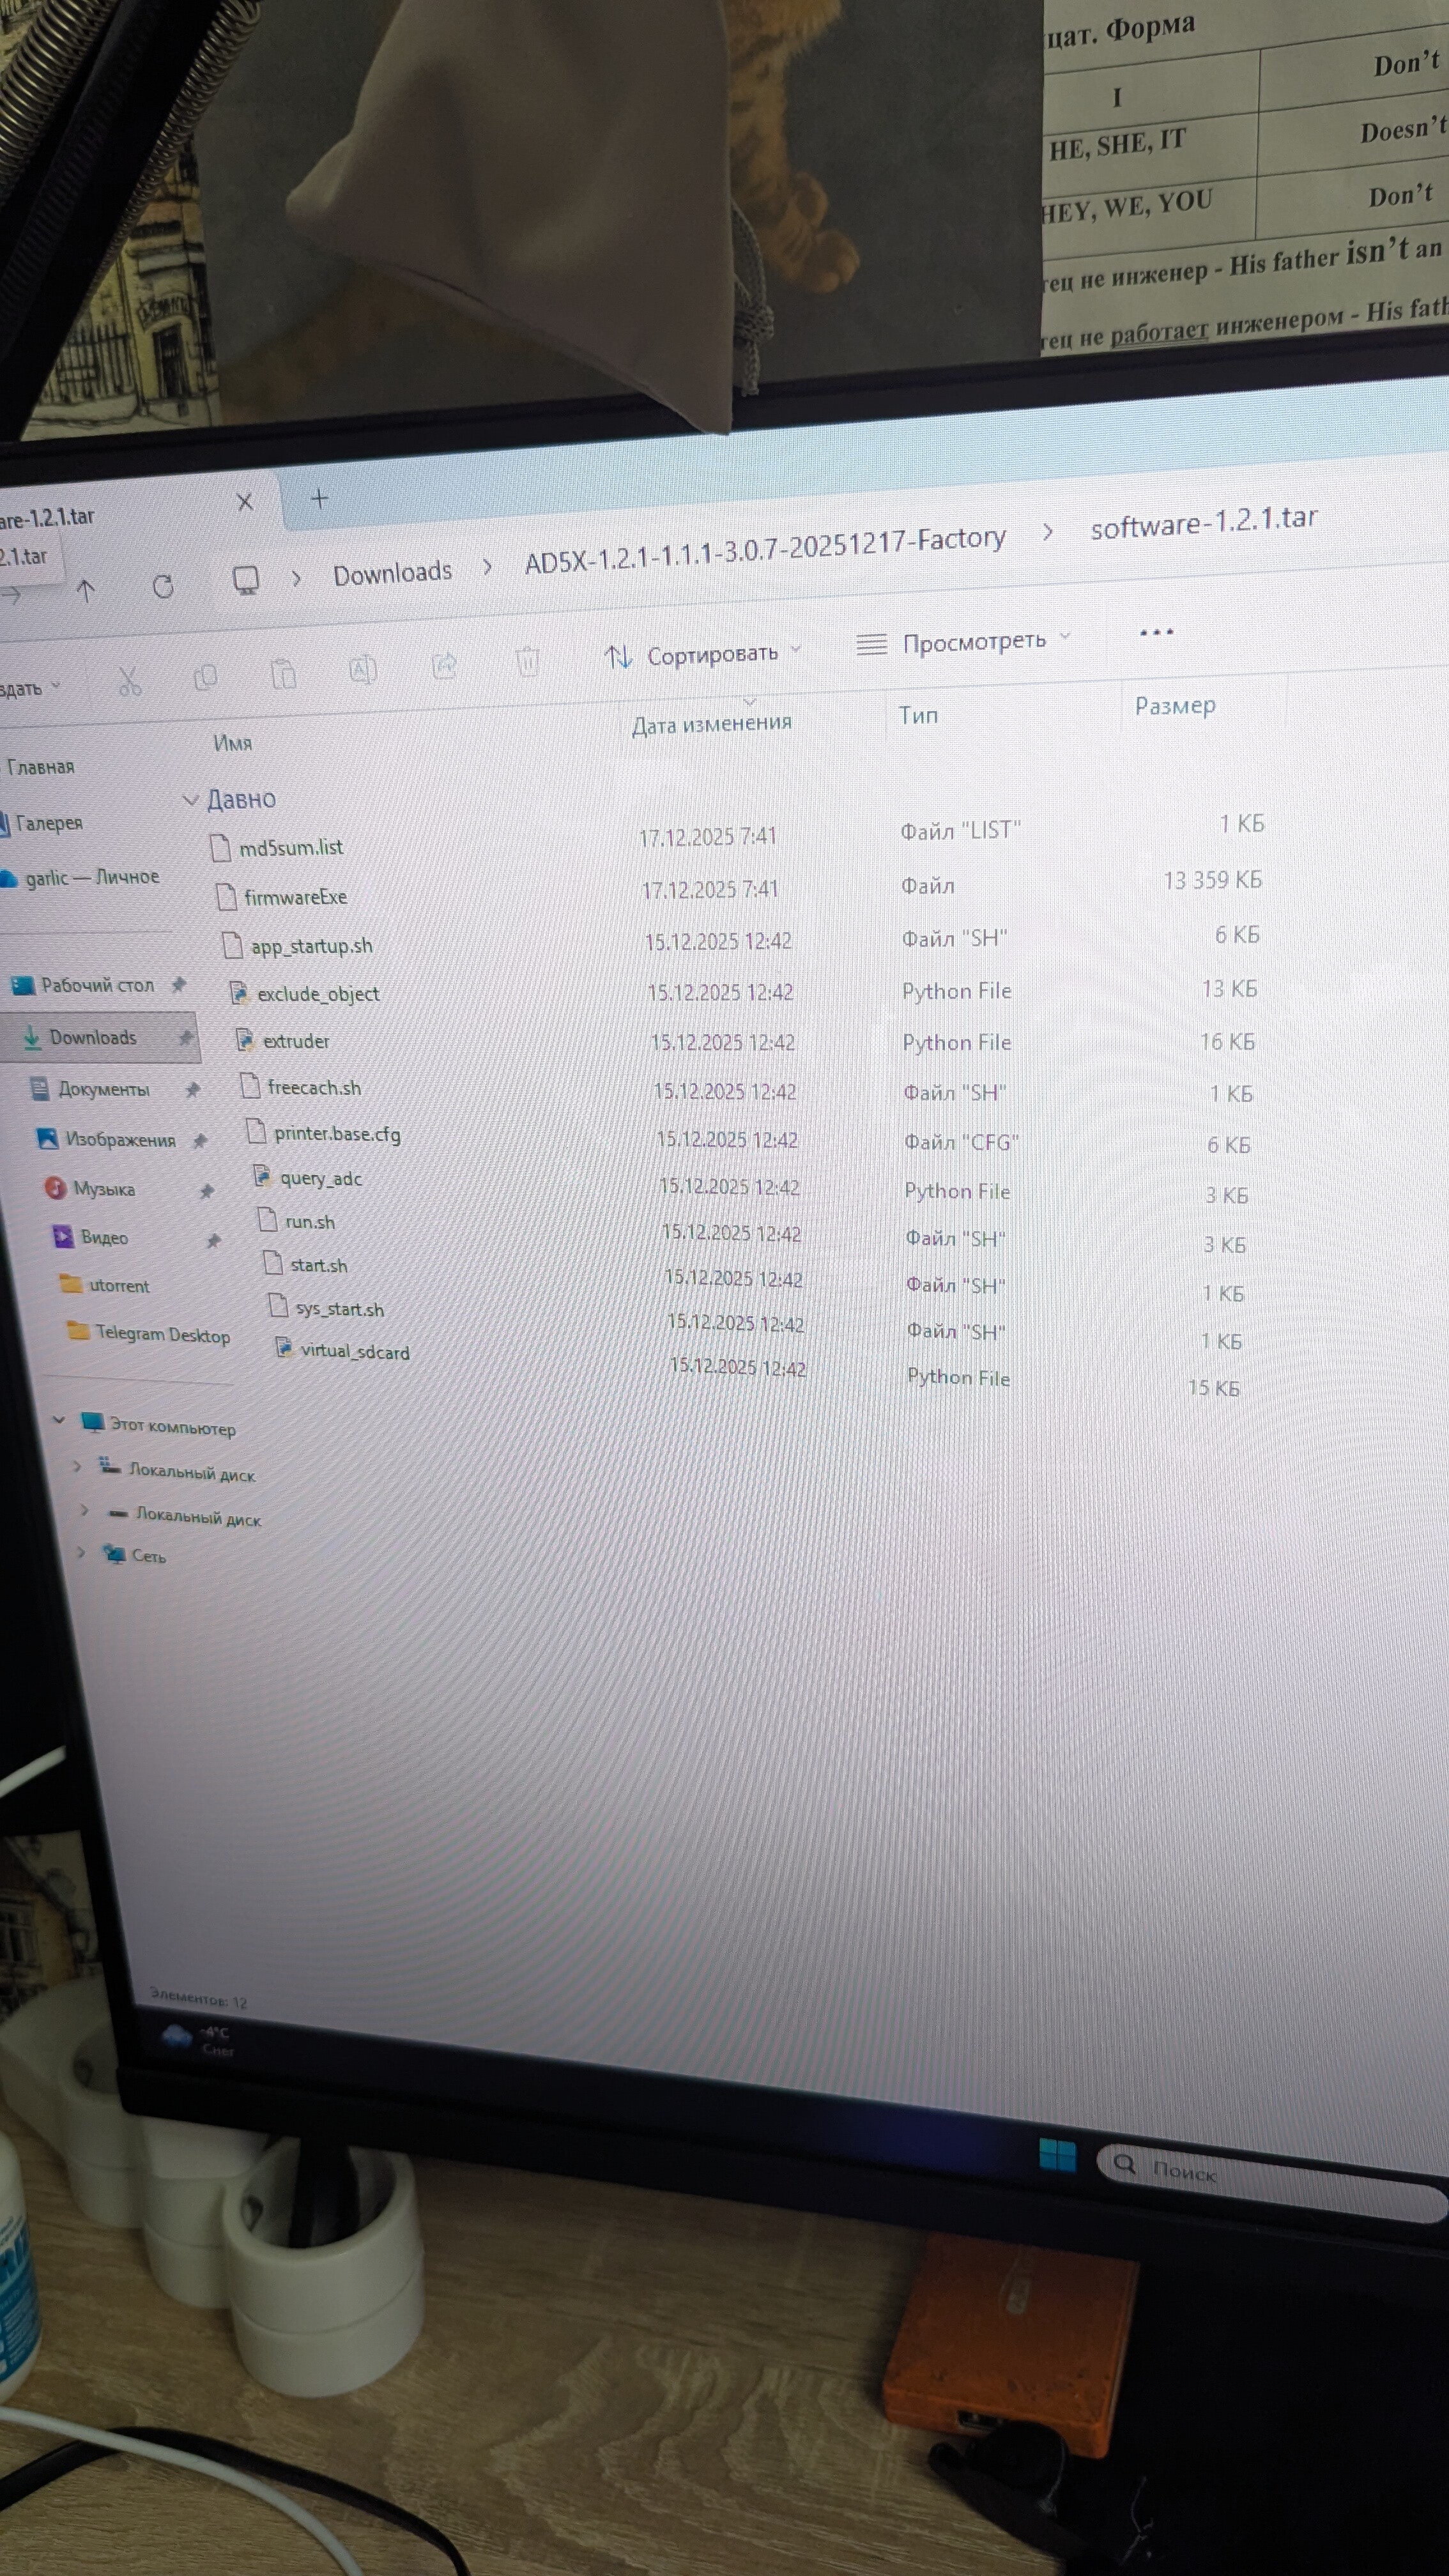
Task: Click the Refresh arrow icon
Action: (x=163, y=586)
